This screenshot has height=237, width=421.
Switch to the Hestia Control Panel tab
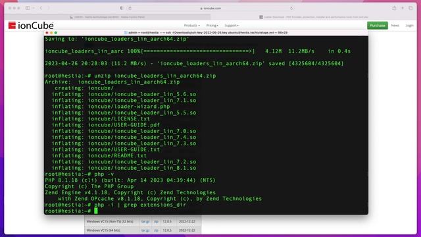click(107, 17)
